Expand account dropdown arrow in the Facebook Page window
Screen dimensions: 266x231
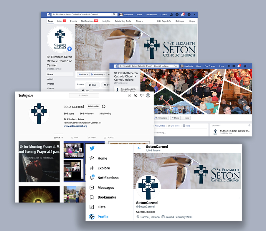coord(194,15)
